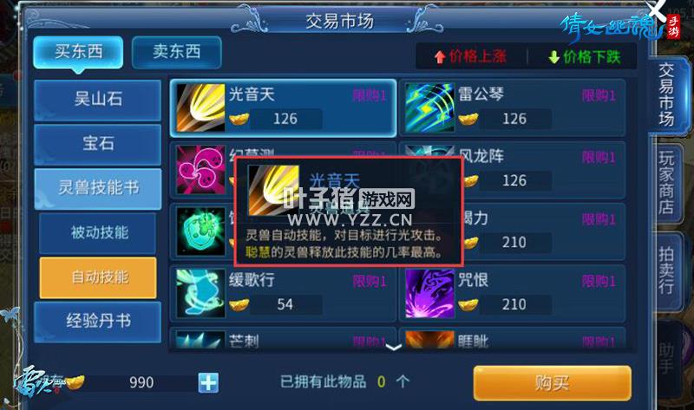Open the 玩家商店 side tab
Viewport: 694px width, 410px height.
pyautogui.click(x=667, y=184)
